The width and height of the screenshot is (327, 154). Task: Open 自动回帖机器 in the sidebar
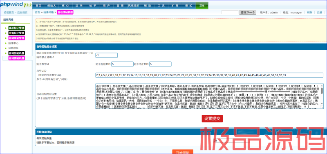pyautogui.click(x=16, y=53)
